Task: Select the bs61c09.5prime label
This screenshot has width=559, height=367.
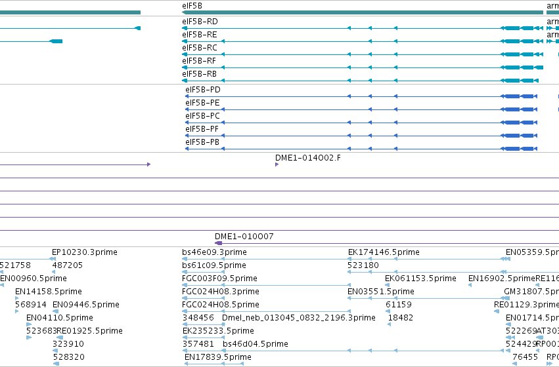Action: [x=214, y=265]
